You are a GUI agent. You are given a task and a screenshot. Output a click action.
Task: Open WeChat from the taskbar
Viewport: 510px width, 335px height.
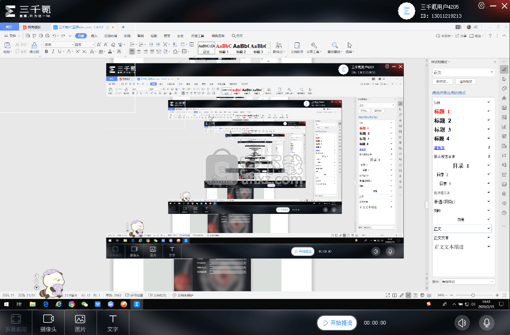85,304
